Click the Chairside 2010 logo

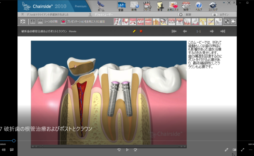(44, 6)
